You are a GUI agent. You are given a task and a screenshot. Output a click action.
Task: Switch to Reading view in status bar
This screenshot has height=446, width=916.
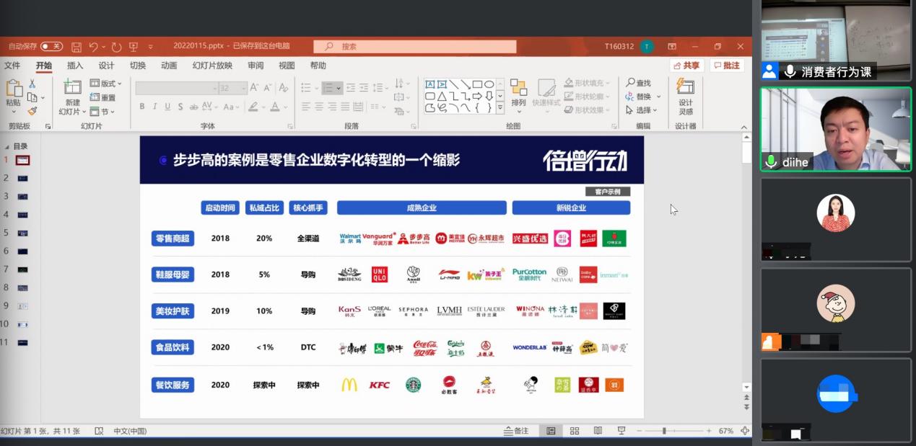point(598,431)
